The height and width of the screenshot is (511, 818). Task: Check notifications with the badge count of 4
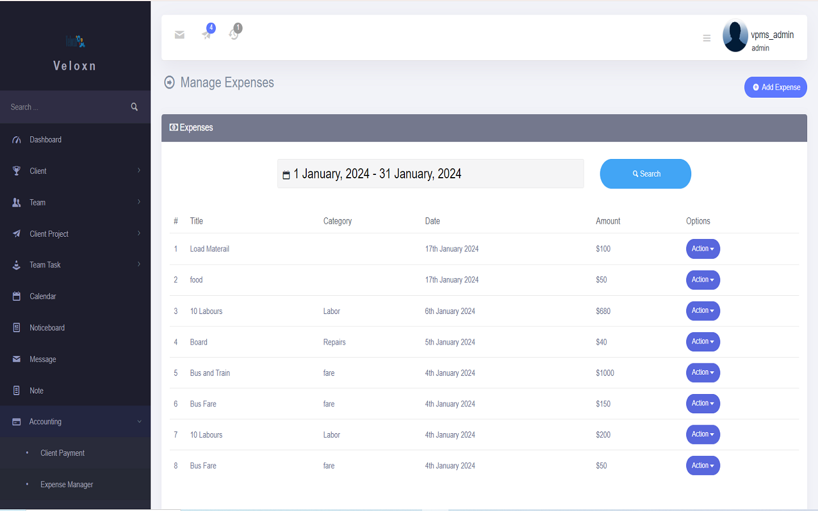coord(207,35)
